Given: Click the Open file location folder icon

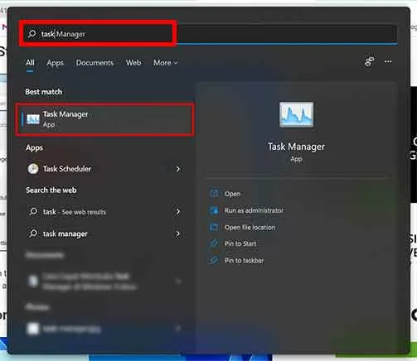Looking at the screenshot, I should (x=214, y=227).
